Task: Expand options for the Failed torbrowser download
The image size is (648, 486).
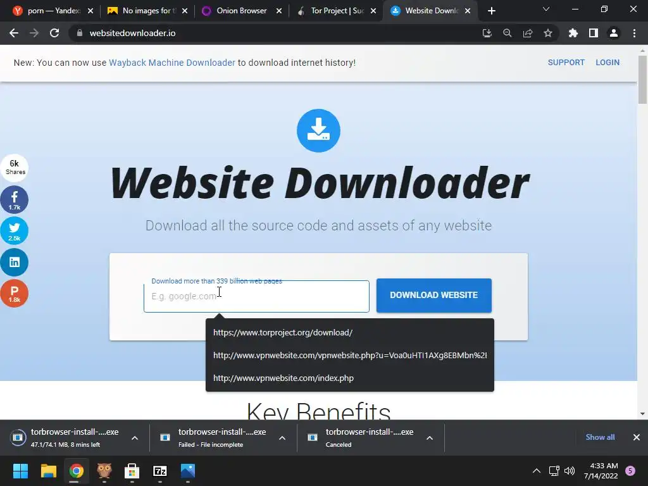Action: 282,438
